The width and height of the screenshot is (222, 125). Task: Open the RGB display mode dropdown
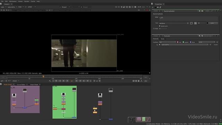click(21, 7)
